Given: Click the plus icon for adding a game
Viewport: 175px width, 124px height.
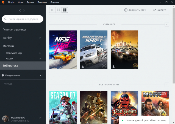Looking at the screenshot, I should 126,10.
